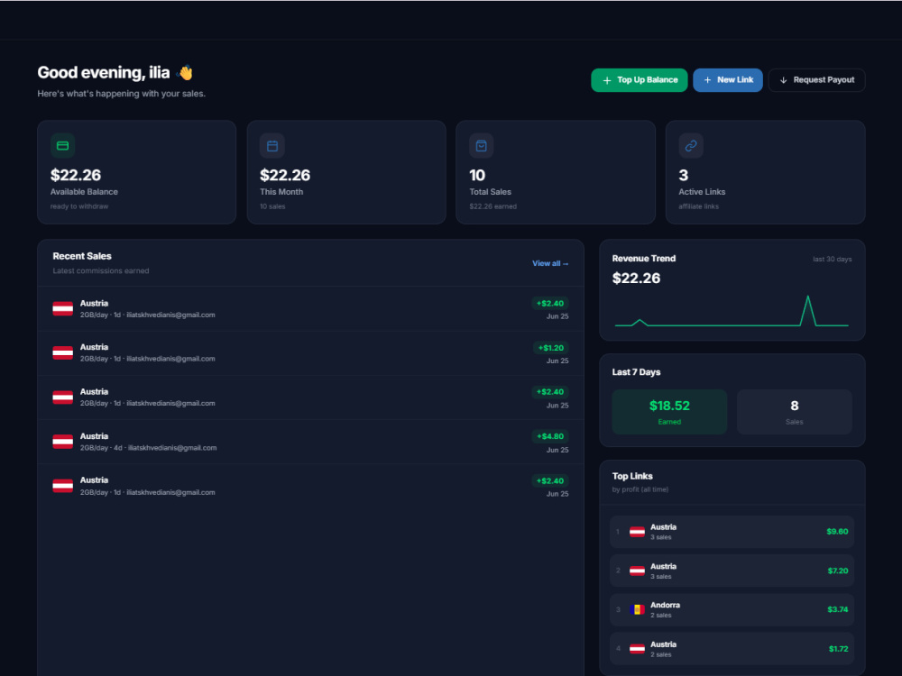Click the $3.74 amount in Top Links

(x=838, y=610)
